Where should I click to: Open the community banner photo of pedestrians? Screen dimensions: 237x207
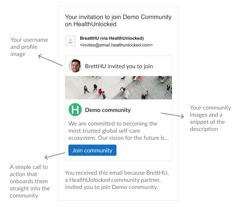[x=118, y=88]
